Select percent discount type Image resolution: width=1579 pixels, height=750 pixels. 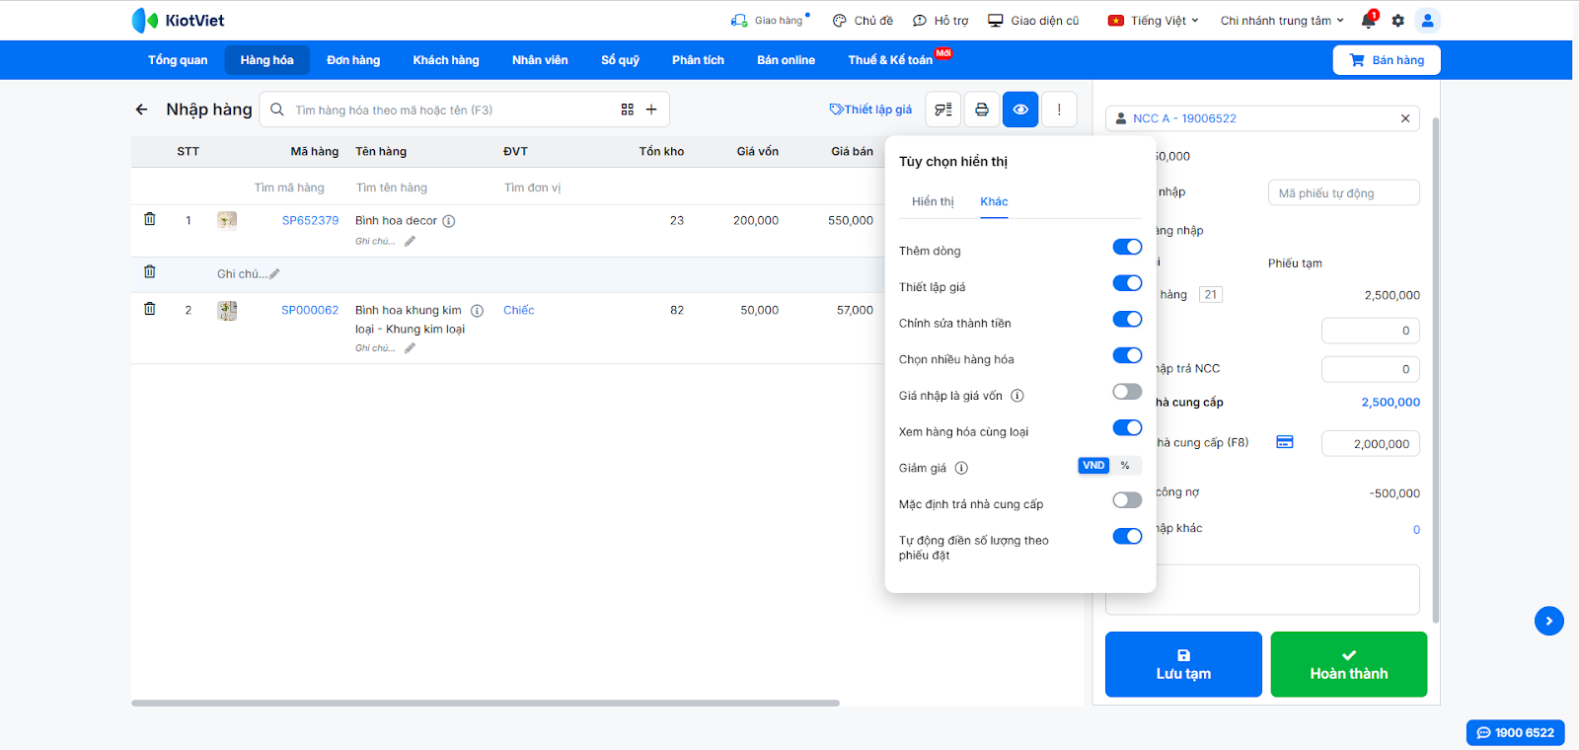[1125, 466]
